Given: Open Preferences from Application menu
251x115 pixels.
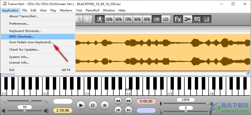Looking at the screenshot, I should click(38, 24).
